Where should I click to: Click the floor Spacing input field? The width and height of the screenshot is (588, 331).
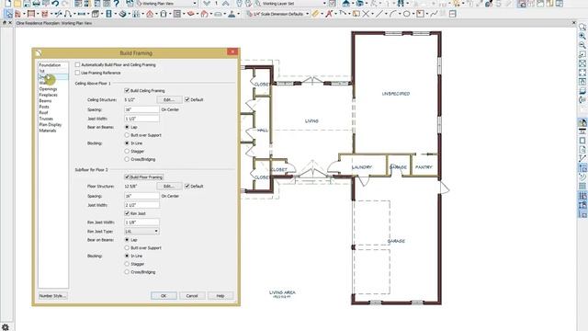coord(141,196)
